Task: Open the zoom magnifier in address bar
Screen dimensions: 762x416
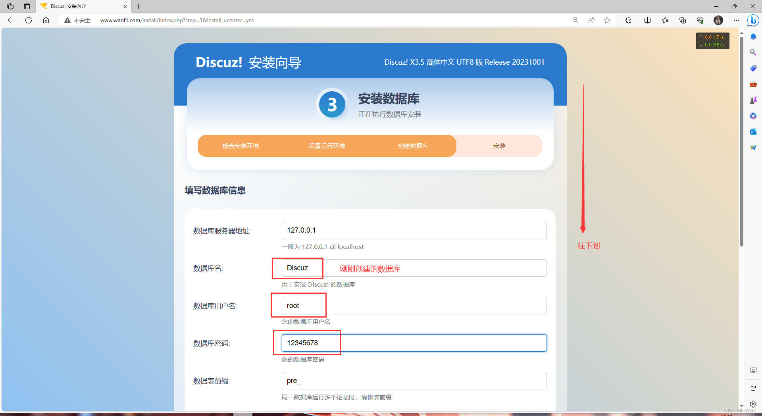Action: pos(575,20)
